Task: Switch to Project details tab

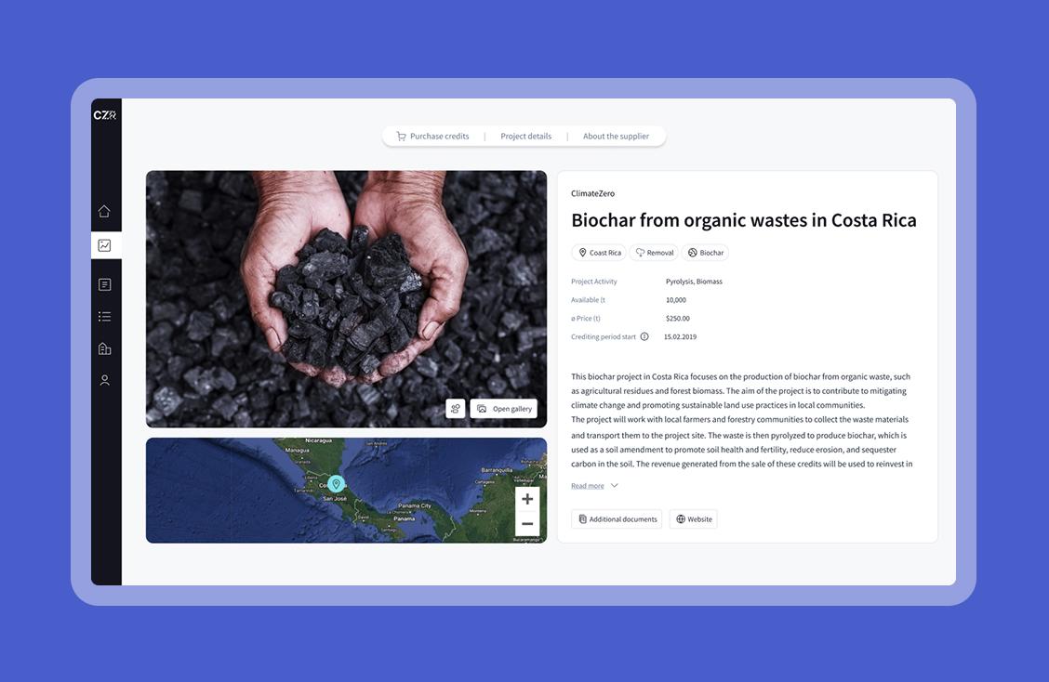Action: point(525,137)
